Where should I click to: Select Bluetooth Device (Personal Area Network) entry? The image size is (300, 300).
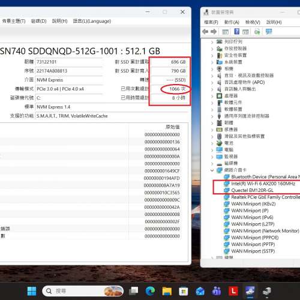265,177
